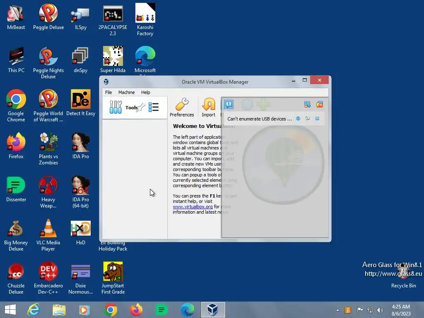Delete all finished notifications icon
This screenshot has height=318, width=424.
(320, 104)
